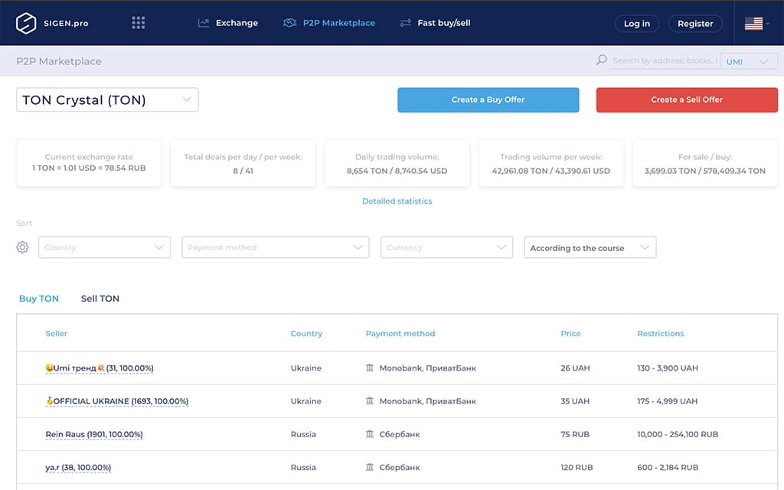Image resolution: width=784 pixels, height=490 pixels.
Task: Open the Detailed statistics link
Action: point(397,201)
